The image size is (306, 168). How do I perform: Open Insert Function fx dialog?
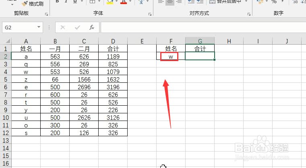[x=92, y=27]
